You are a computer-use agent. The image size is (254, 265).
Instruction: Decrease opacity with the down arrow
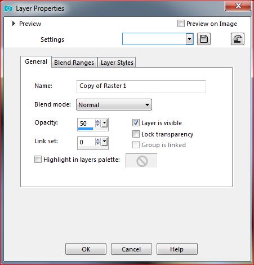[x=98, y=125]
